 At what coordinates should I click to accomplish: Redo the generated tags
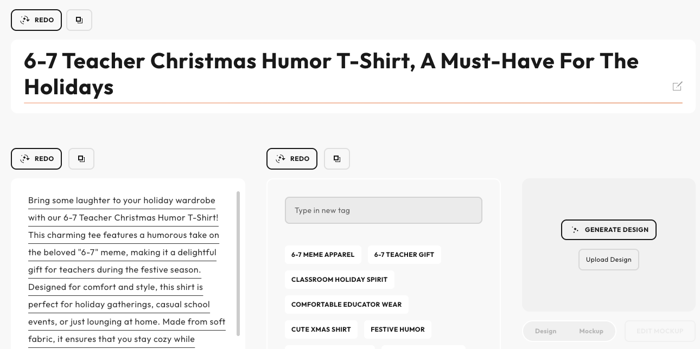292,159
